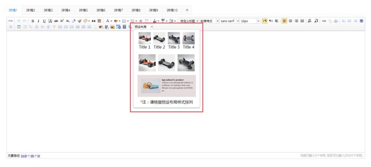Select the Title 1 layout thumbnail
Screen dimensions: 371x167
coord(145,41)
